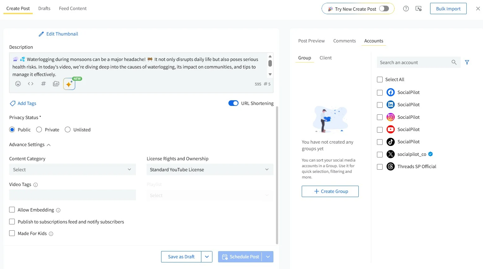Open the account filter funnel icon

[467, 62]
